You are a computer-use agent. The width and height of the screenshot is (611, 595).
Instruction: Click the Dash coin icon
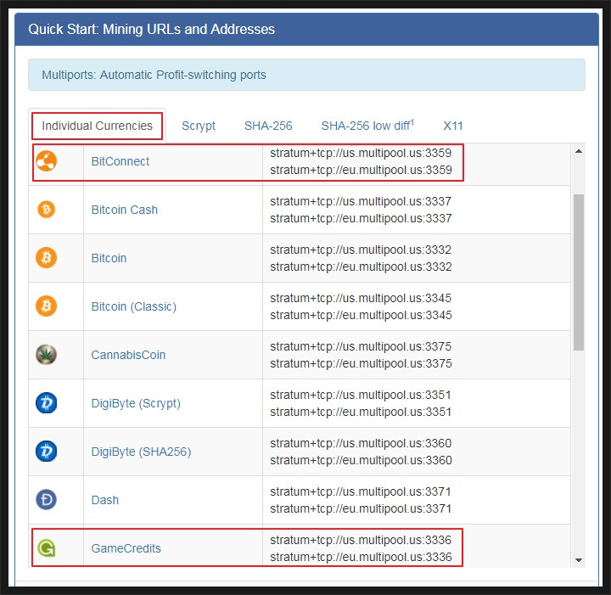pyautogui.click(x=47, y=500)
